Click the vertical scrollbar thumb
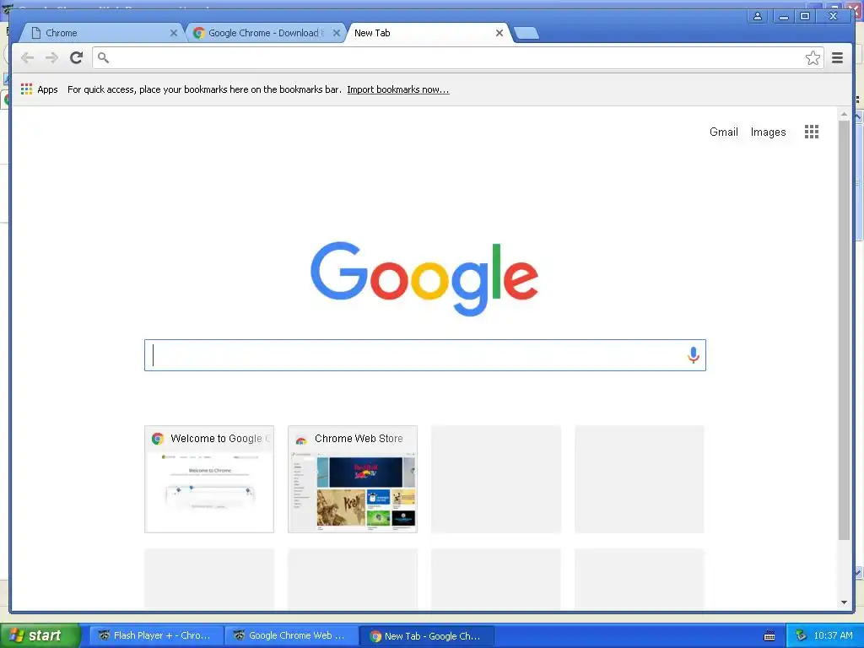Viewport: 864px width, 648px height. click(844, 330)
